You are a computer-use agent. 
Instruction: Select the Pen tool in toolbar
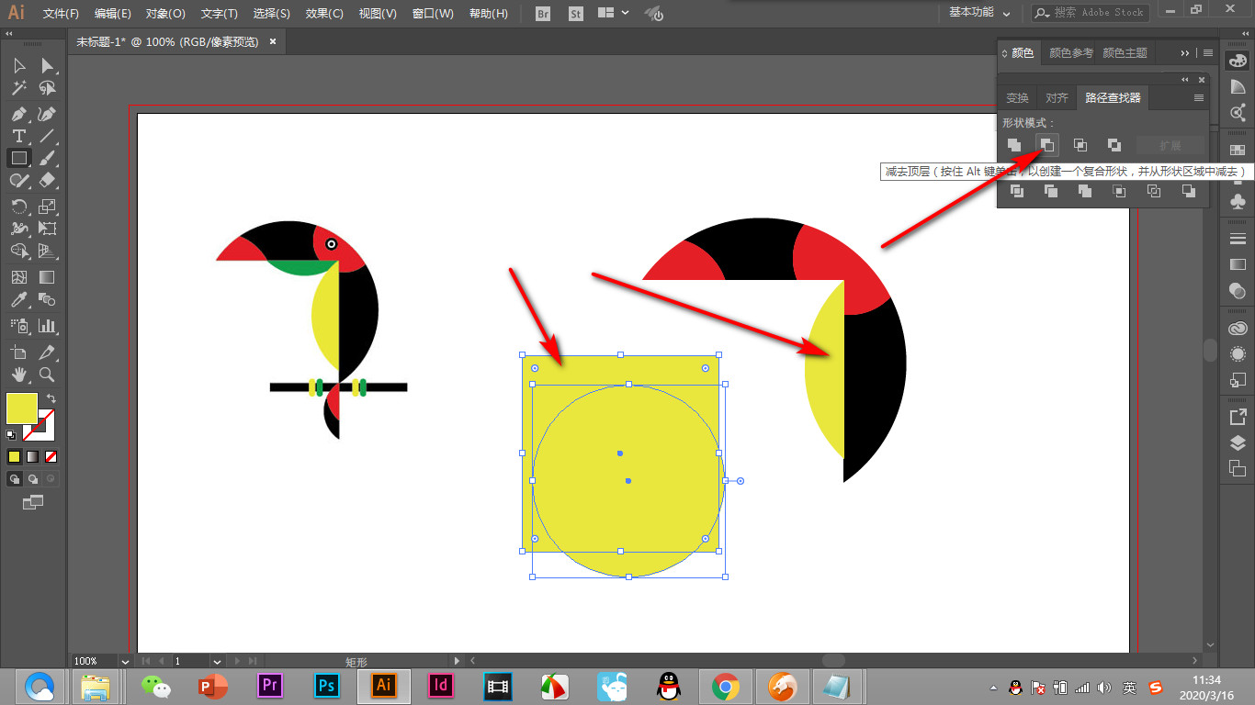[18, 114]
